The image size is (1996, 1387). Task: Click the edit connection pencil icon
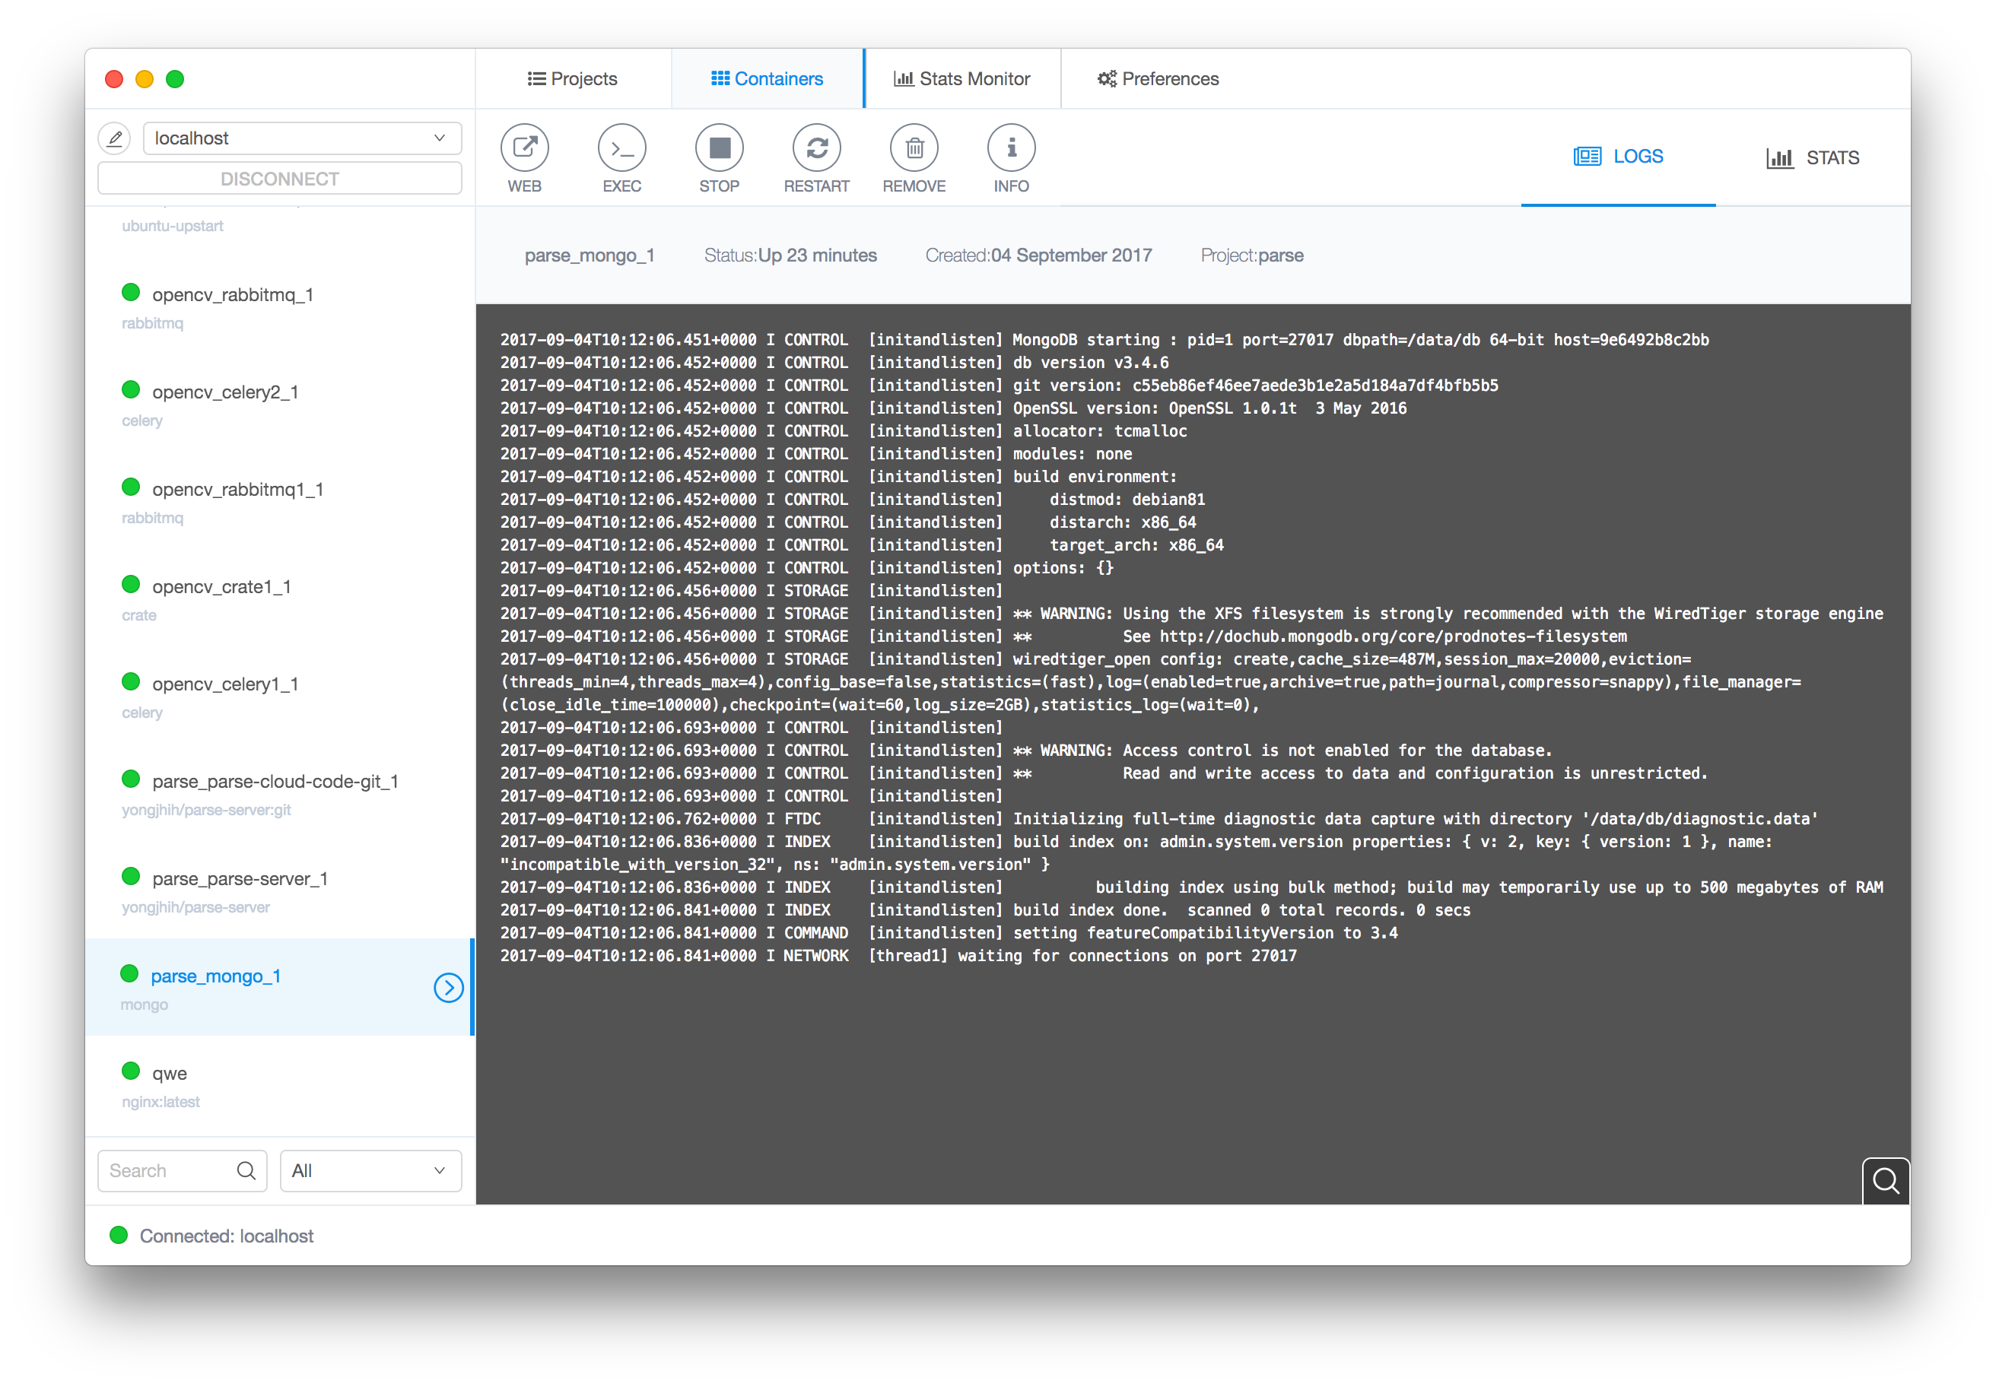click(115, 138)
